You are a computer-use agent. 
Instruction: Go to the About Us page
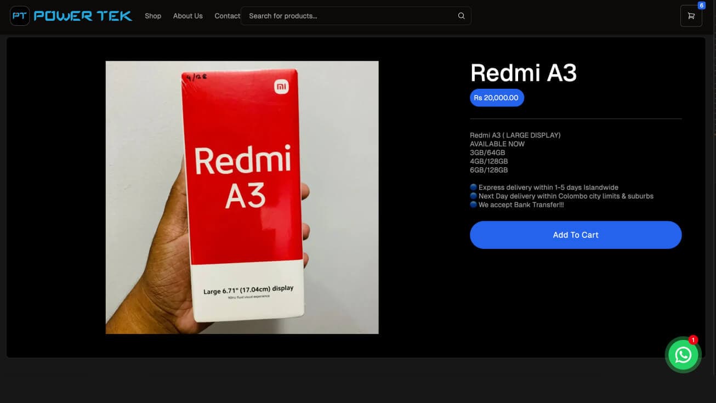187,16
